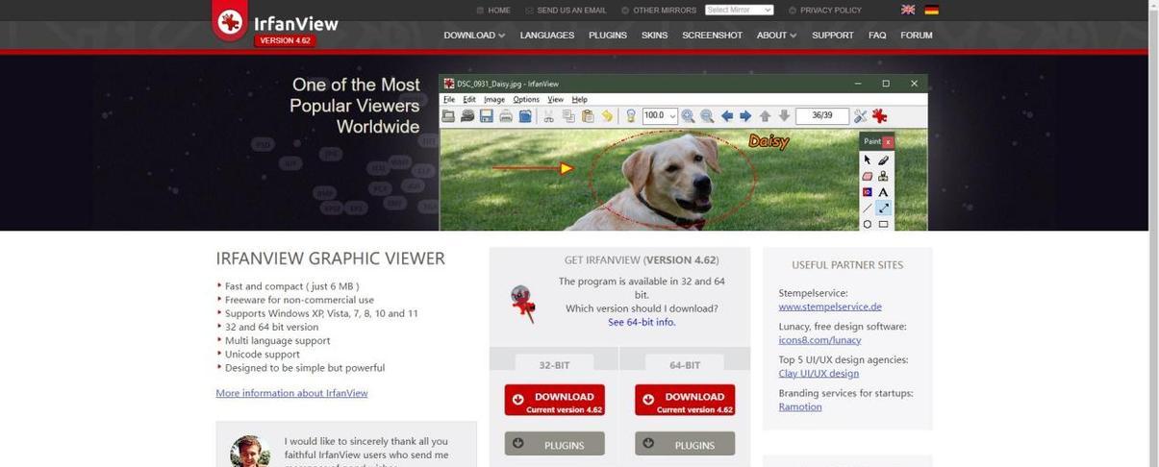Select the eraser tool in Paint panel
The width and height of the screenshot is (1159, 467).
868,176
